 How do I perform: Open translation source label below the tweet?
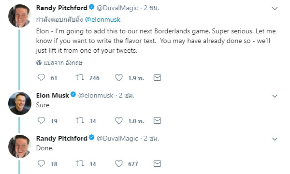click(63, 63)
